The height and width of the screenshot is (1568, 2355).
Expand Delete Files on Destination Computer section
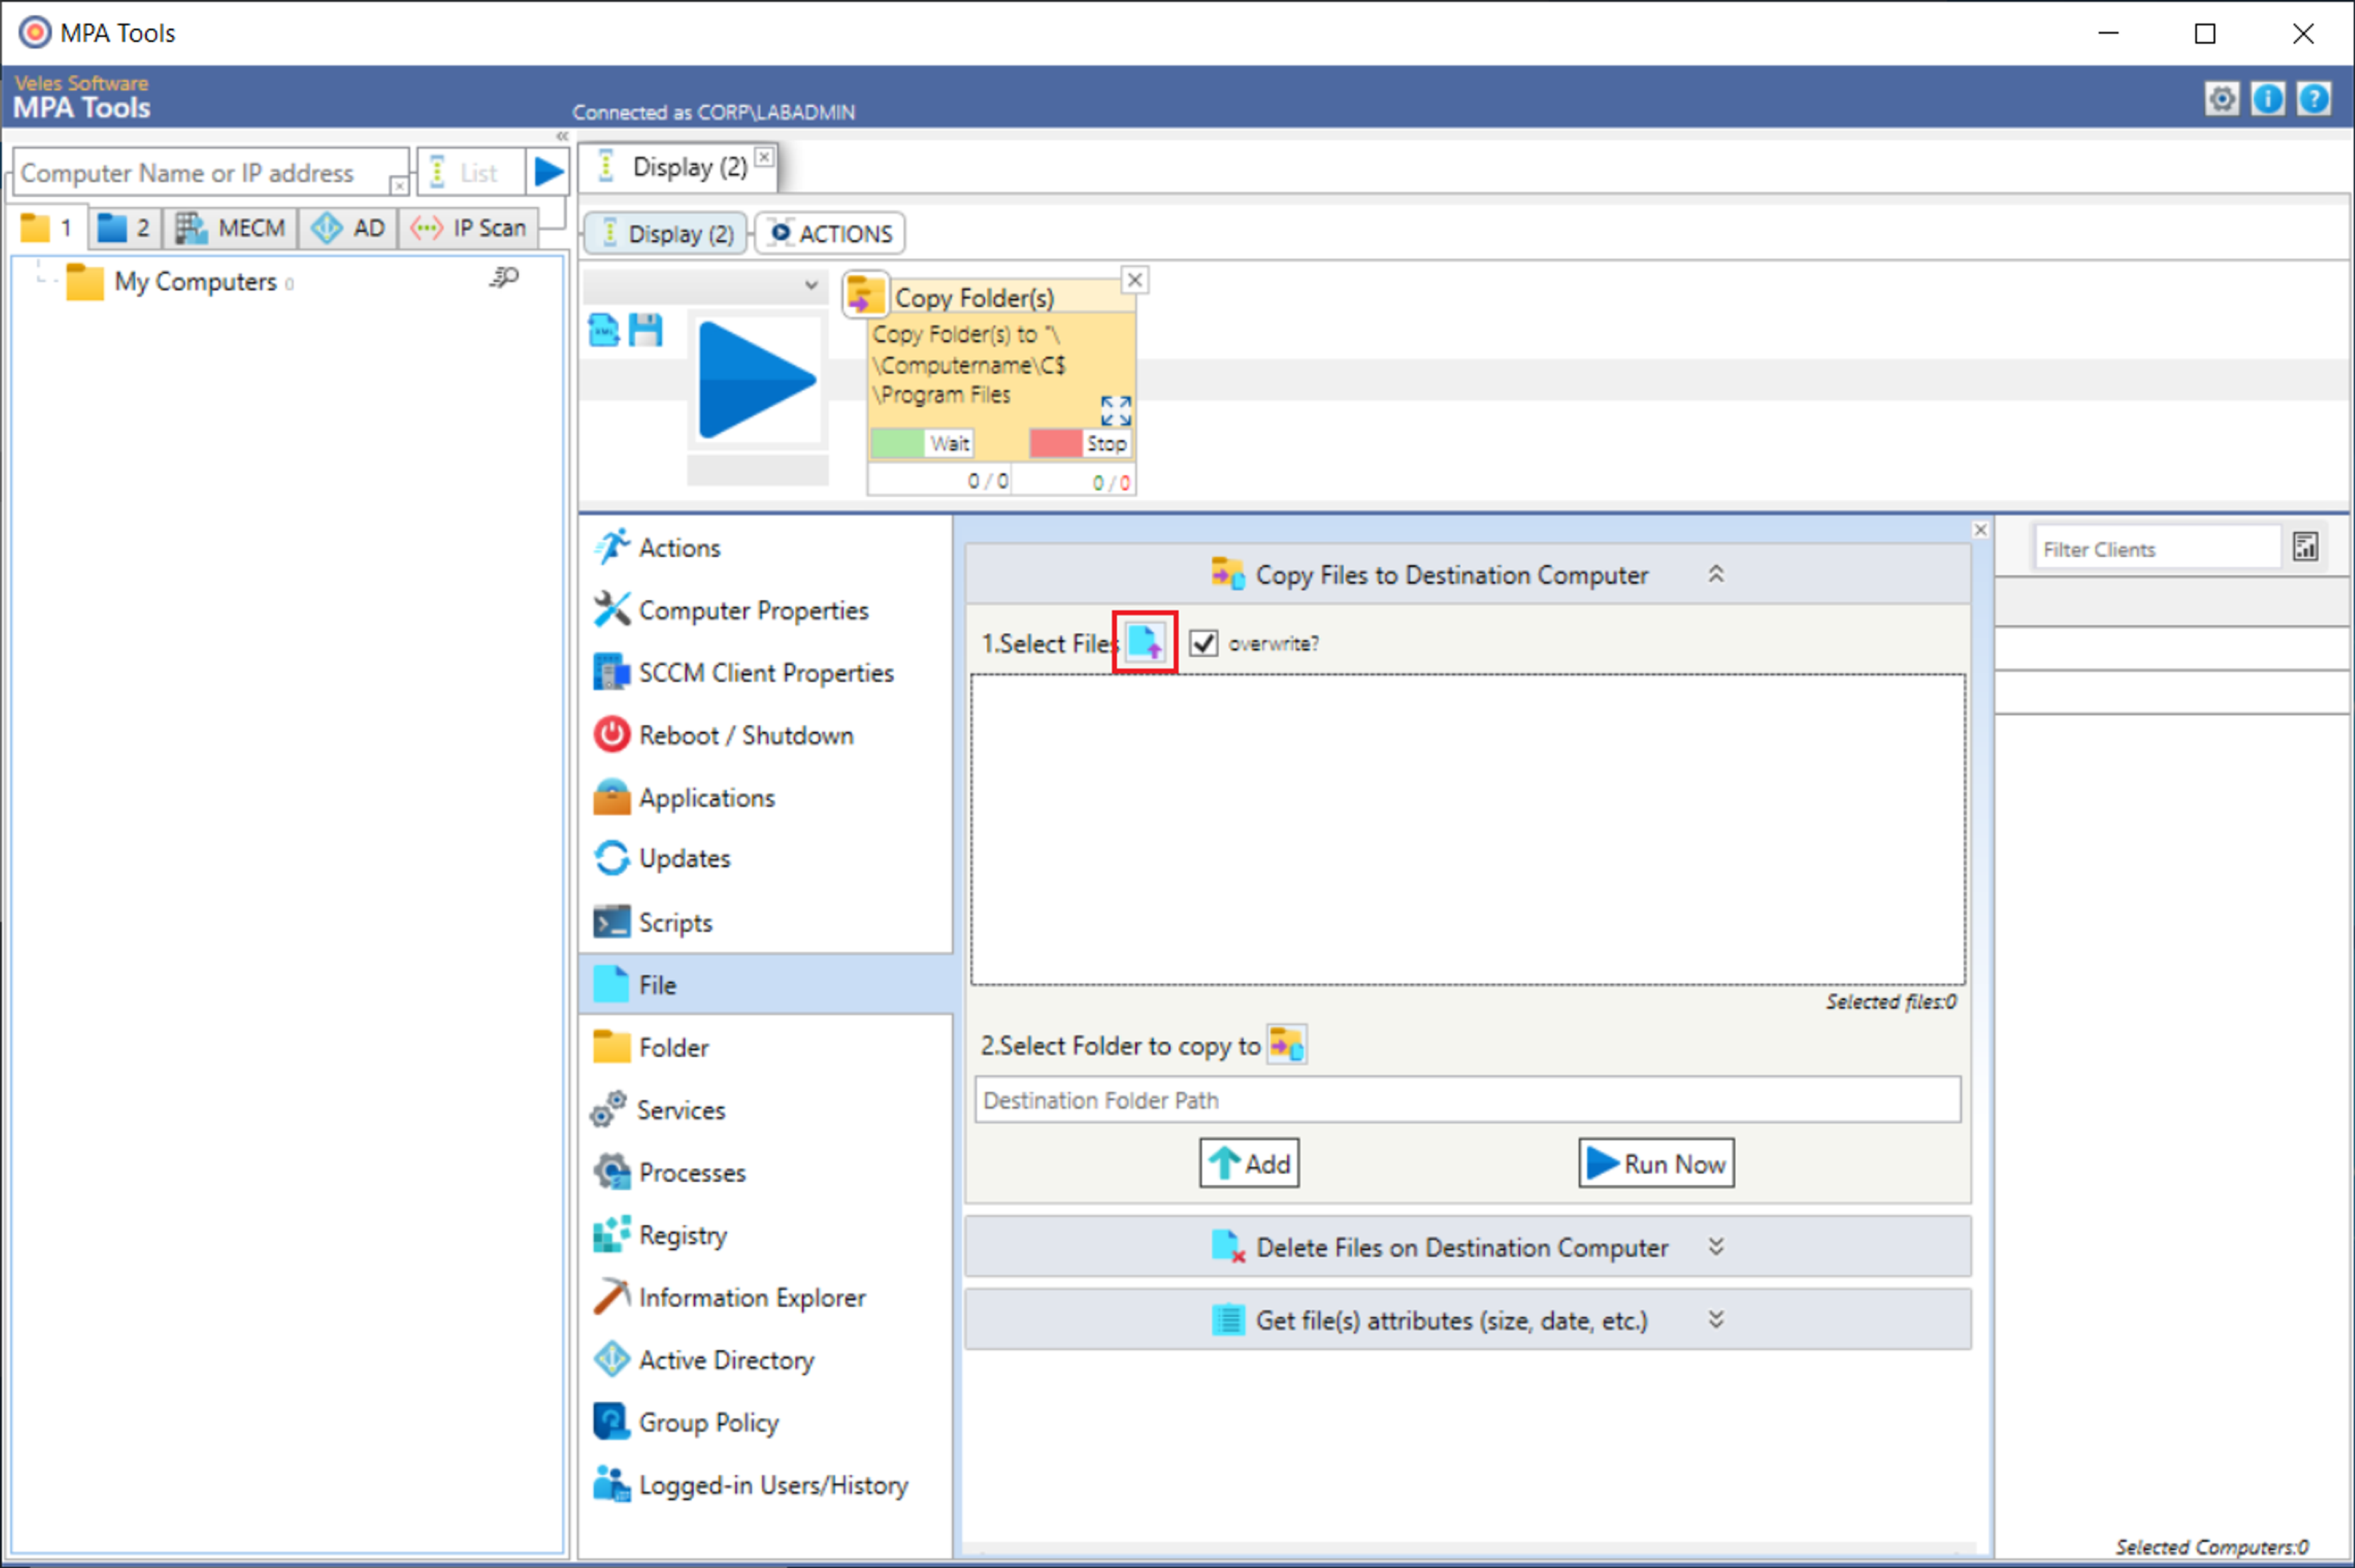click(x=1715, y=1247)
